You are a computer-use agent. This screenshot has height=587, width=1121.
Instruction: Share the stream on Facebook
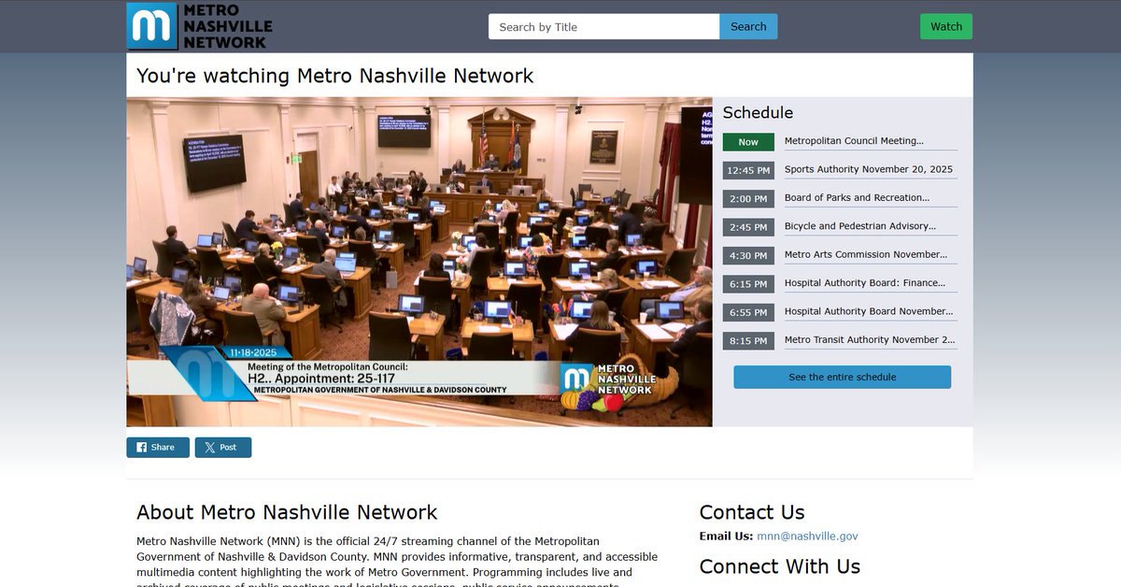pos(158,448)
